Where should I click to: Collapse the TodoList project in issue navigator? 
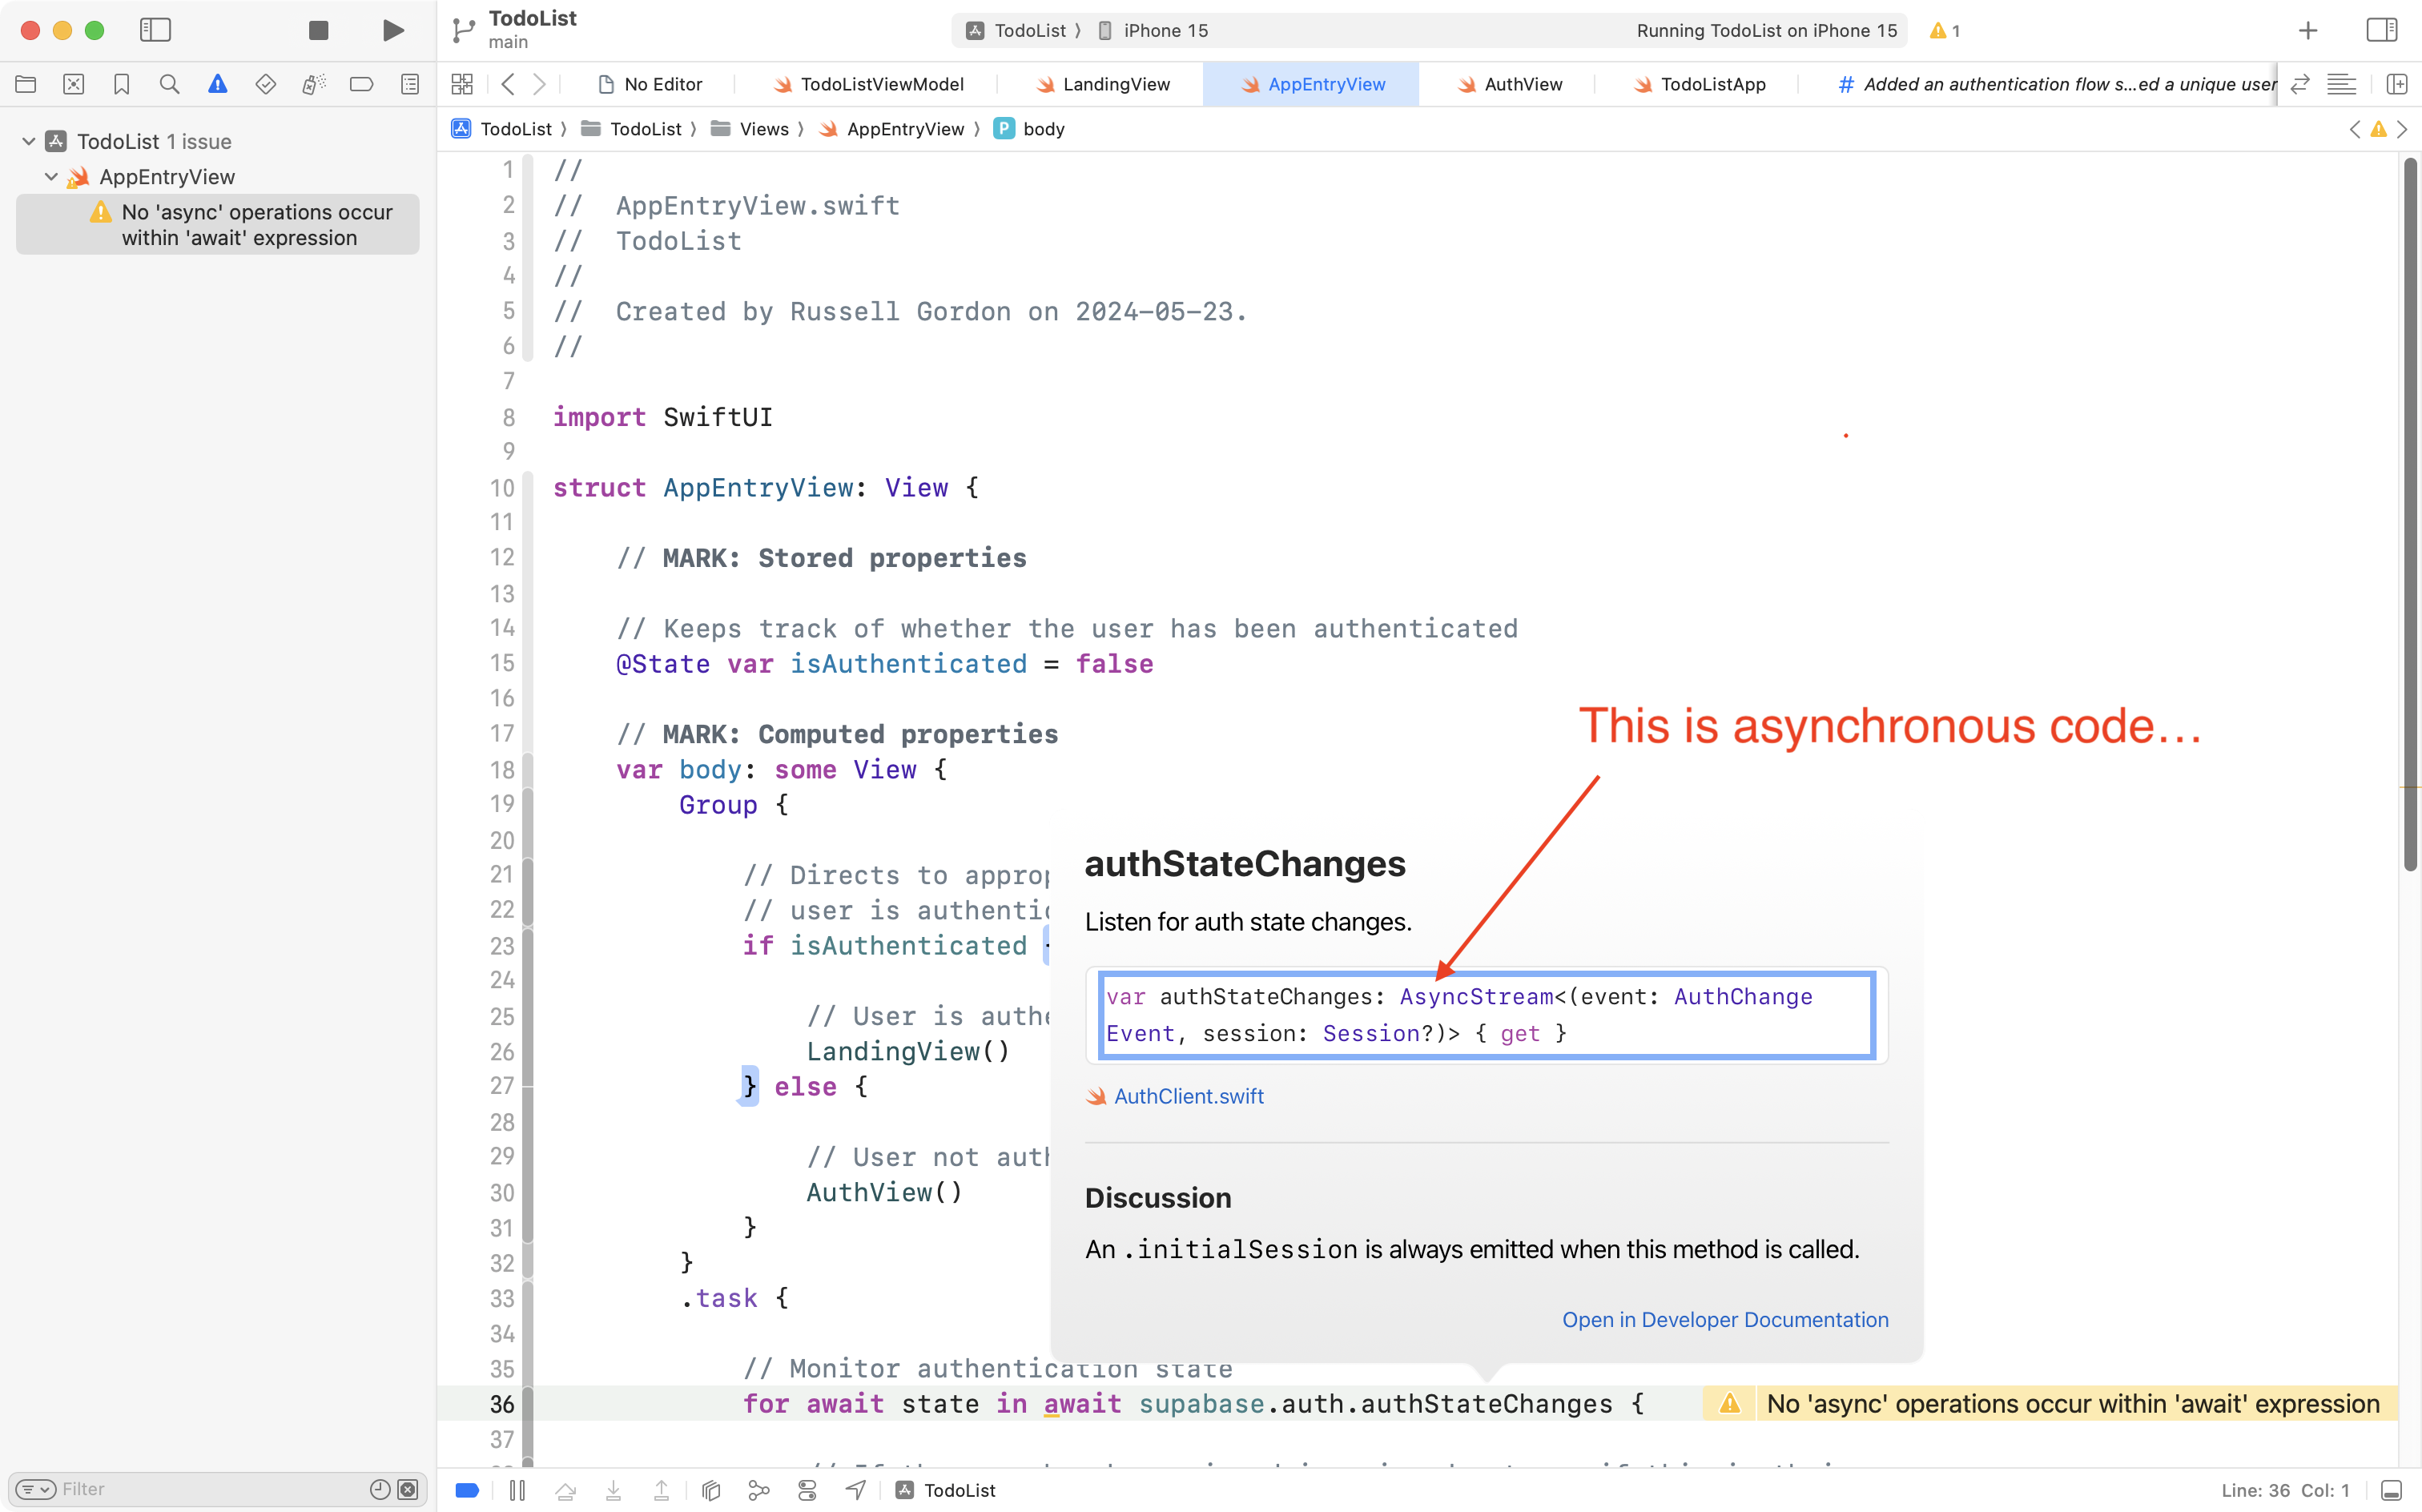27,141
